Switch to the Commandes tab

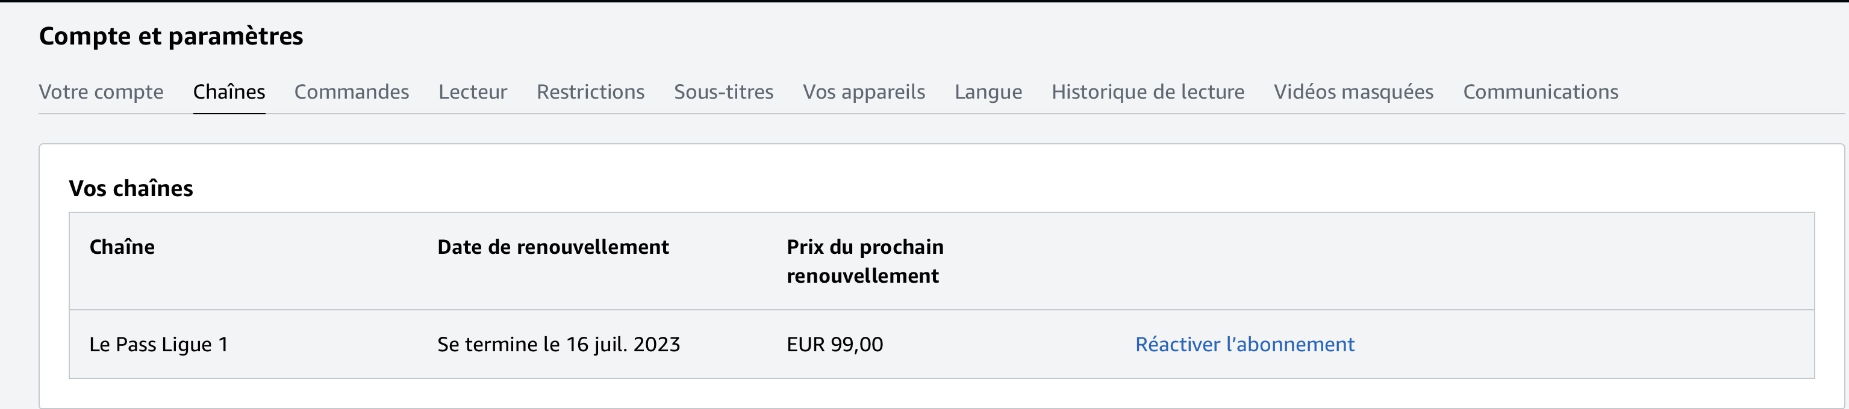352,91
